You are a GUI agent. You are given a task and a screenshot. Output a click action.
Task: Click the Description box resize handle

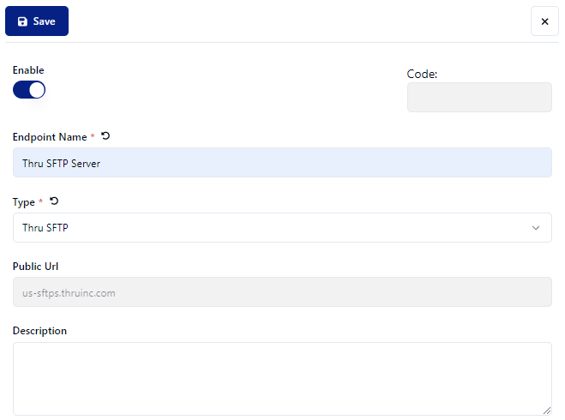tap(547, 411)
